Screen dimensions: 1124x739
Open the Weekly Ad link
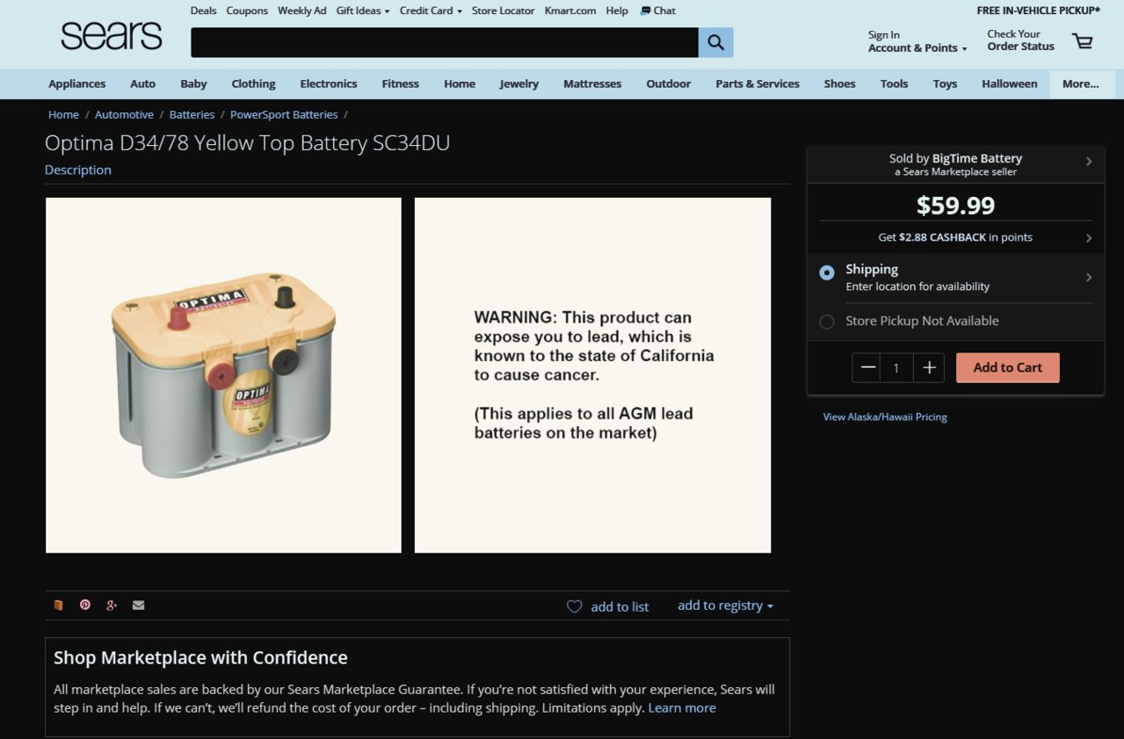pyautogui.click(x=302, y=11)
